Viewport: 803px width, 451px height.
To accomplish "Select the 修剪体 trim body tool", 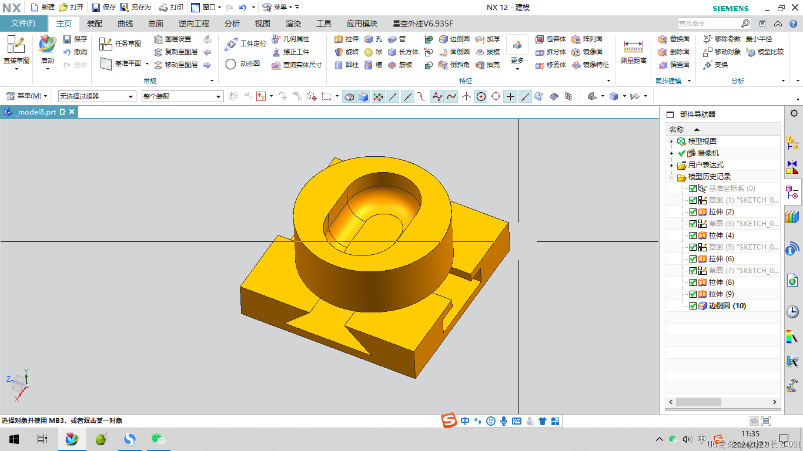I will pos(550,65).
